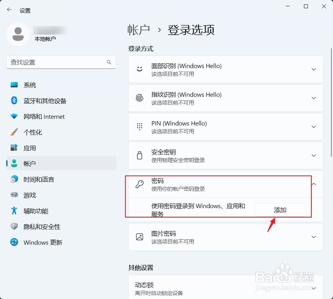The image size is (333, 299).
Task: Click the 本地帐户 label under username
Action: (45, 39)
